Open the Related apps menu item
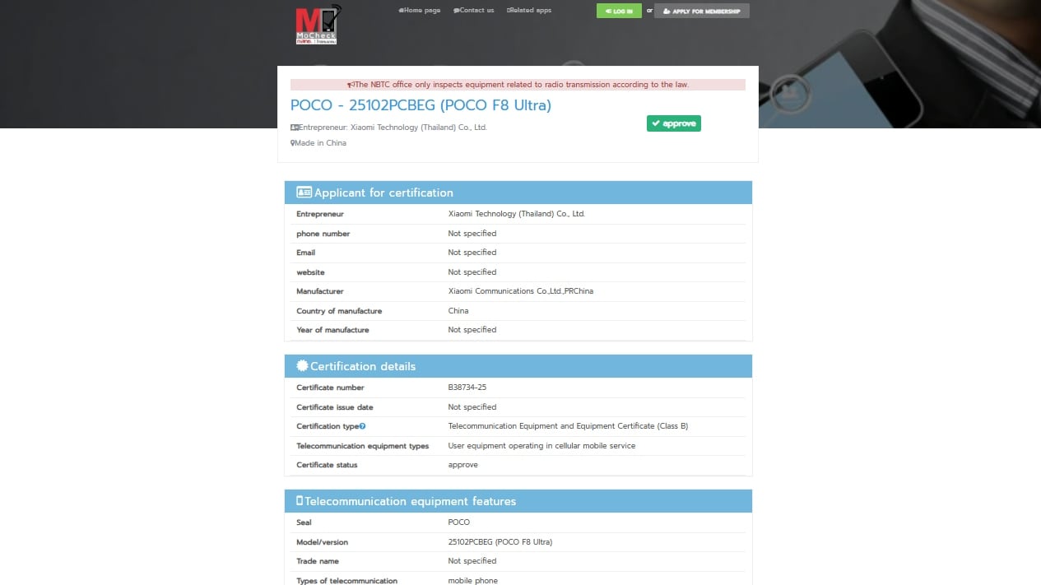 (529, 10)
